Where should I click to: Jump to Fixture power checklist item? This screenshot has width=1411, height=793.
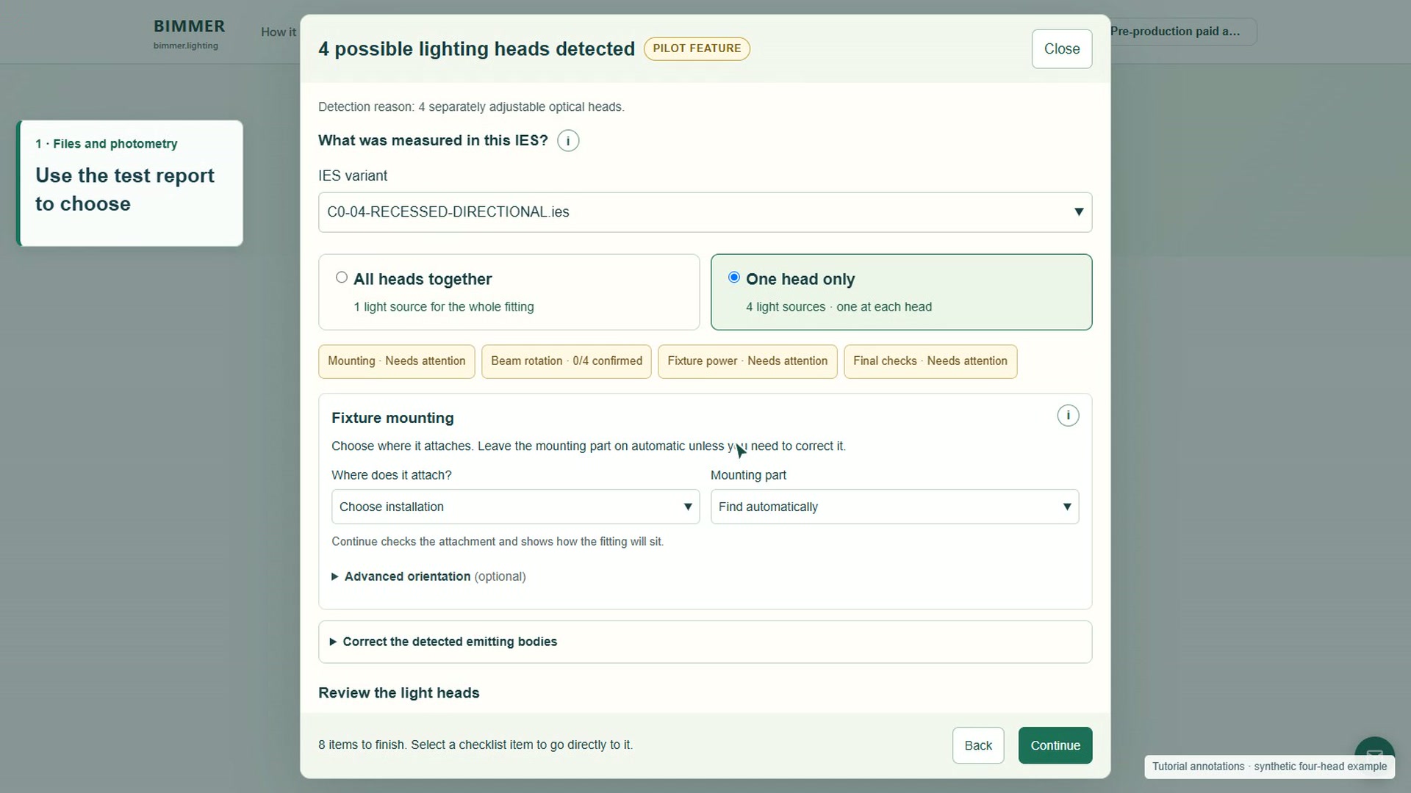tap(747, 361)
